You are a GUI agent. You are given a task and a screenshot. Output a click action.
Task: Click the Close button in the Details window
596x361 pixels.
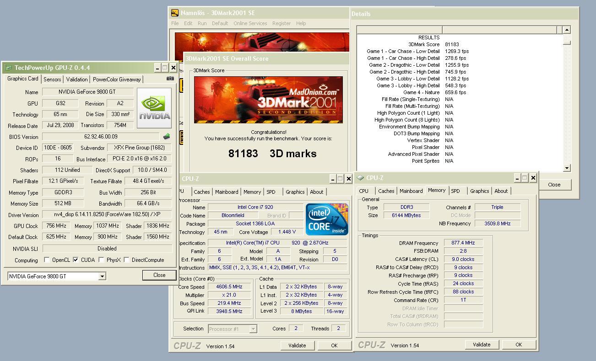coord(554,185)
